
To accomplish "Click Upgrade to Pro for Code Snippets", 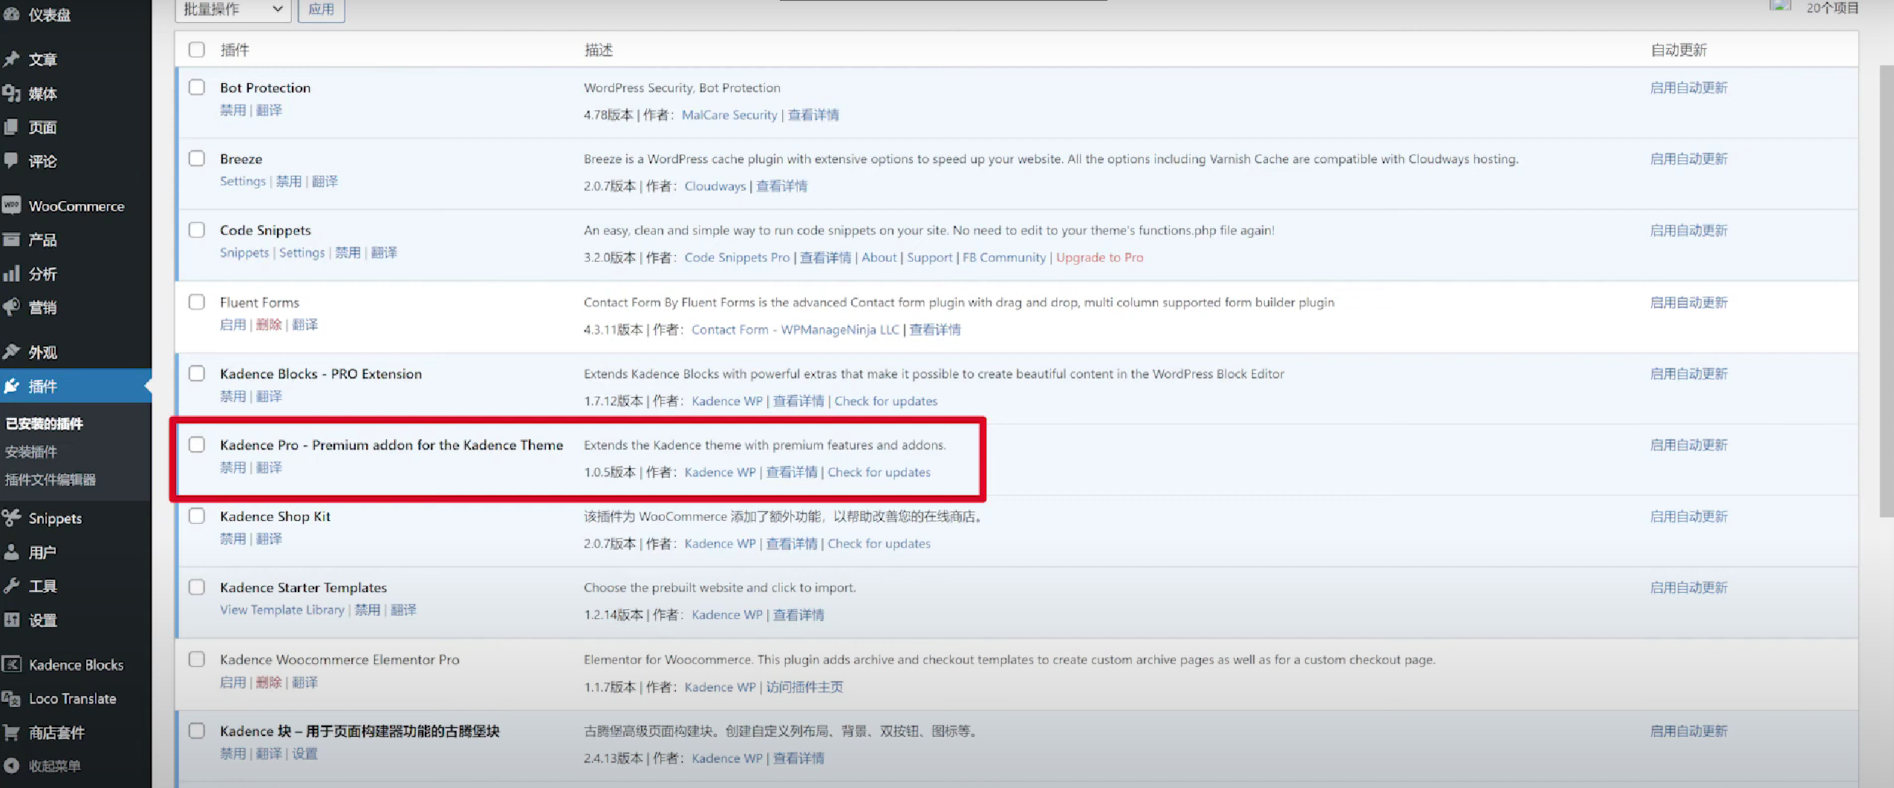I will point(1099,257).
